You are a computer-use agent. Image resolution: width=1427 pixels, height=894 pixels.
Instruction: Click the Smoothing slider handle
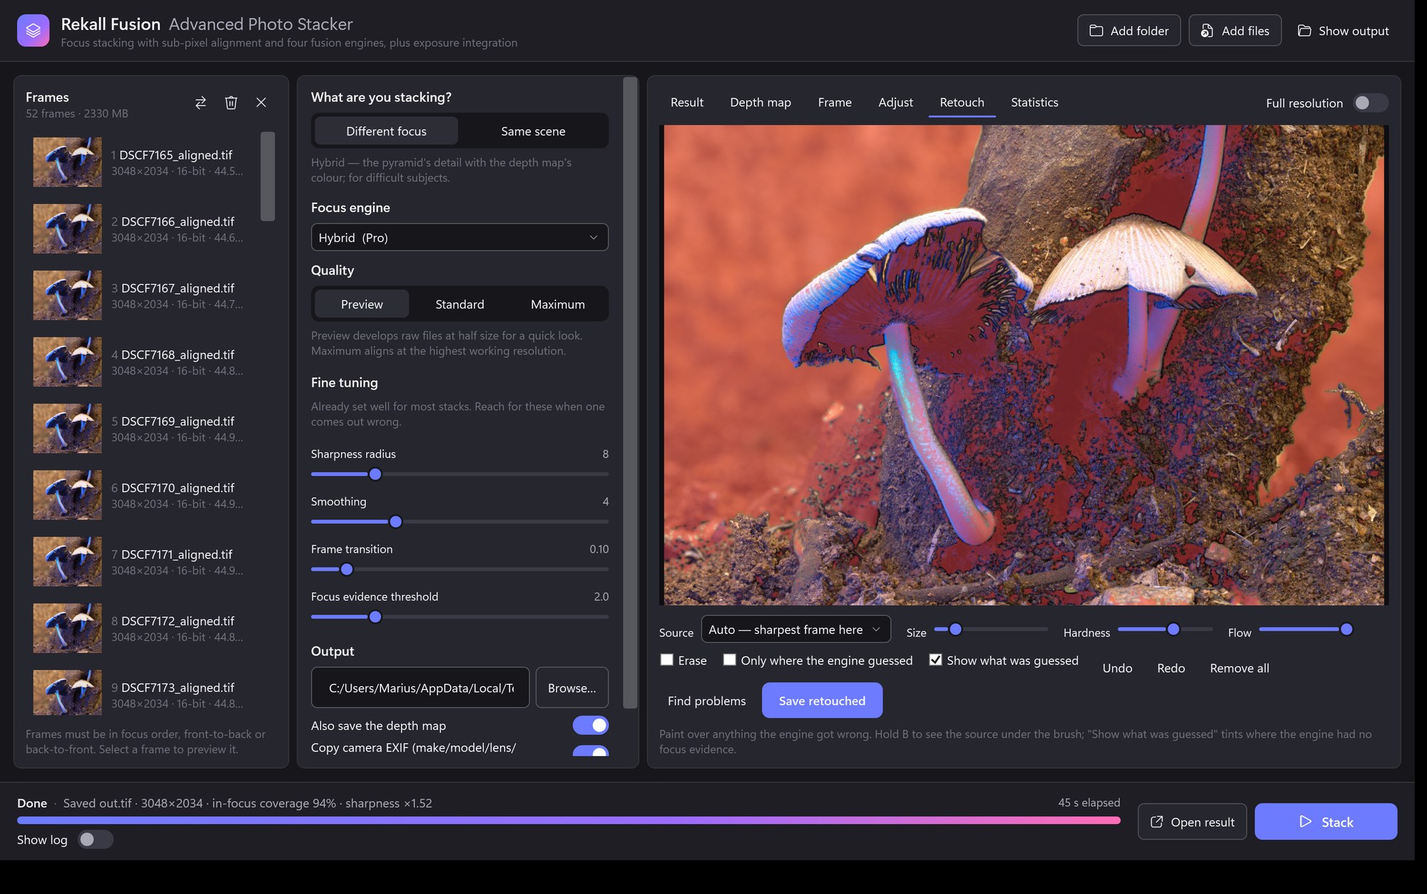point(396,522)
